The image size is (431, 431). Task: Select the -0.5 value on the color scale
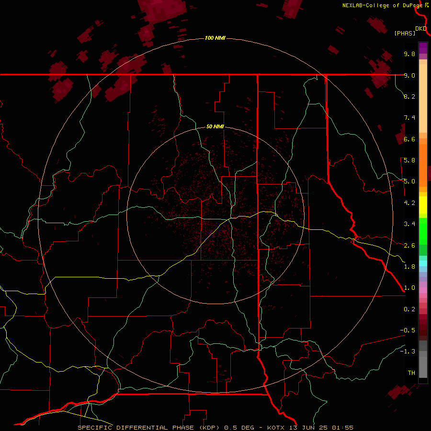(408, 330)
